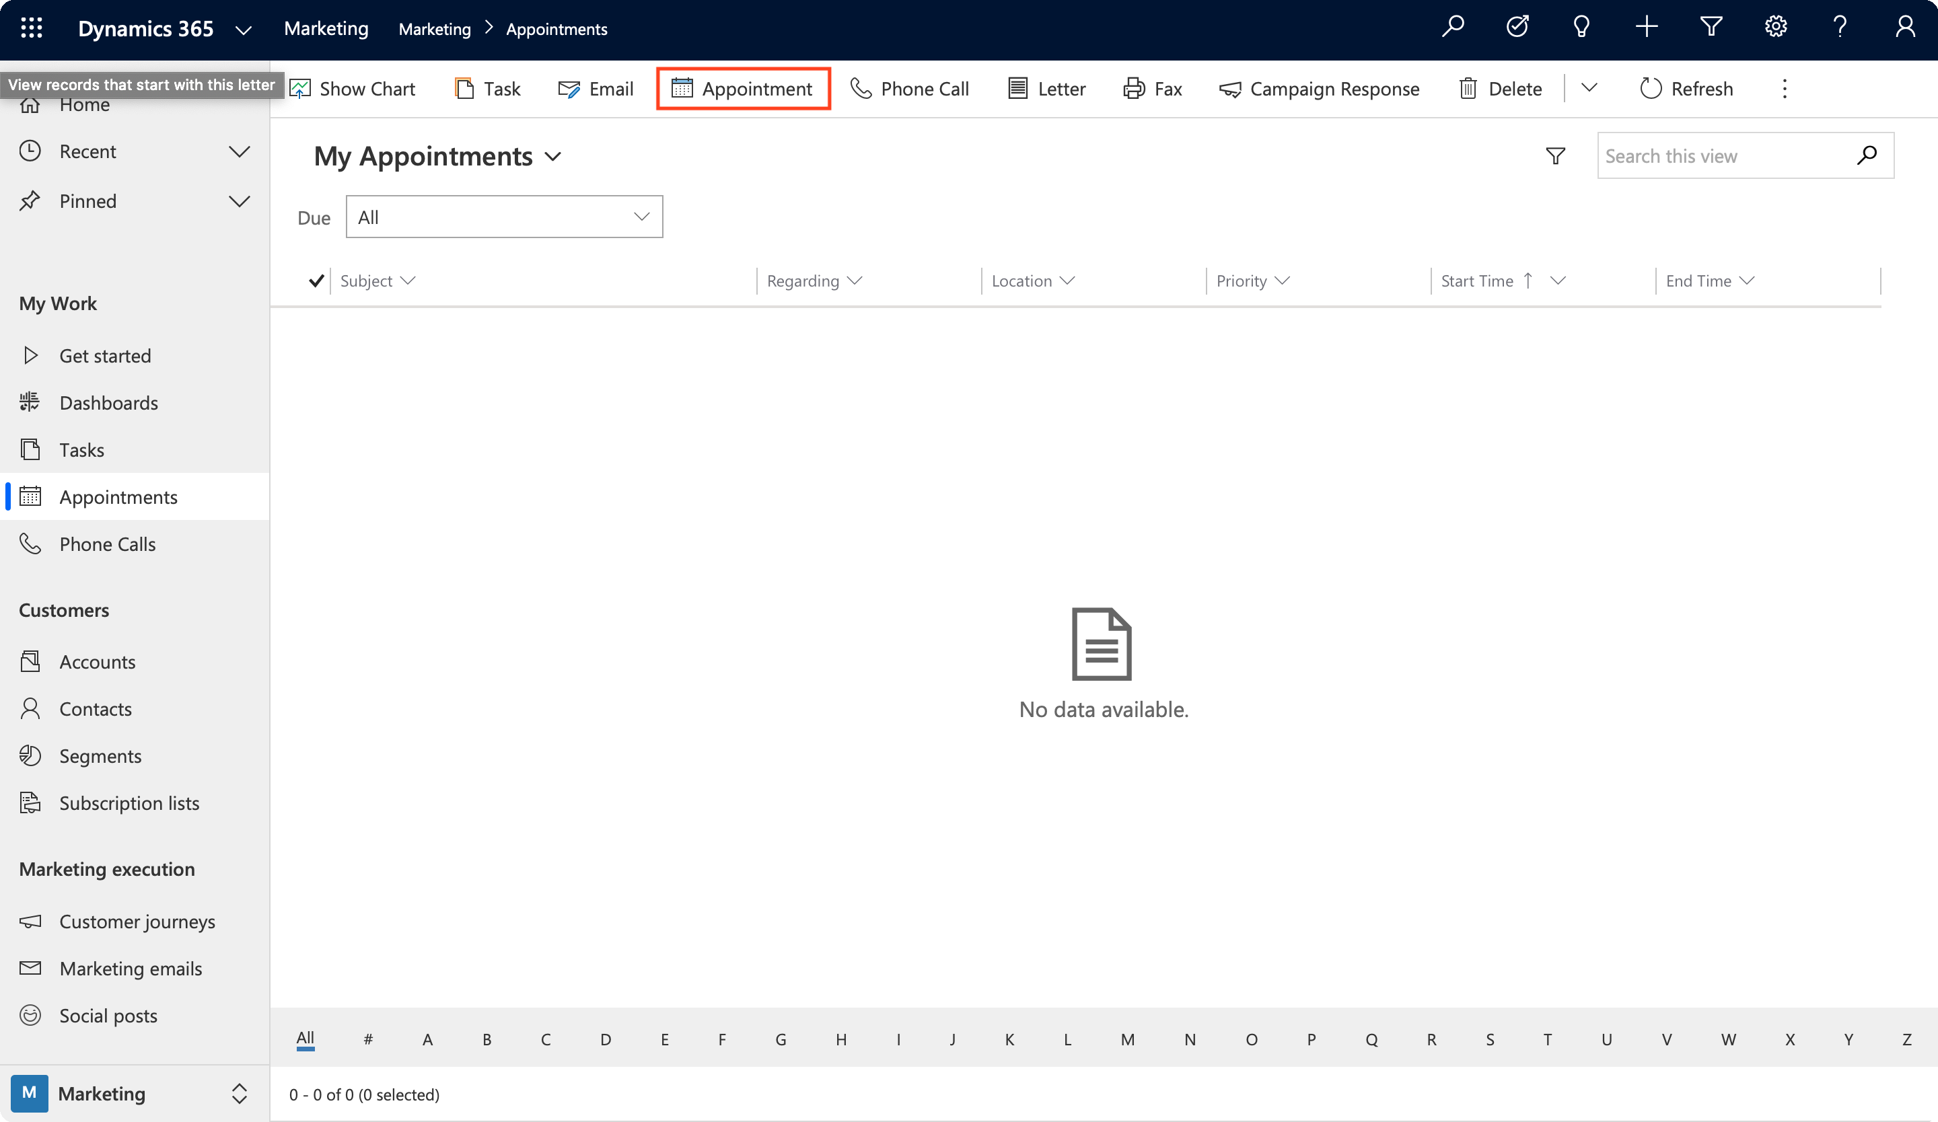Click the global search magnifier icon
The image size is (1938, 1122).
click(1453, 28)
